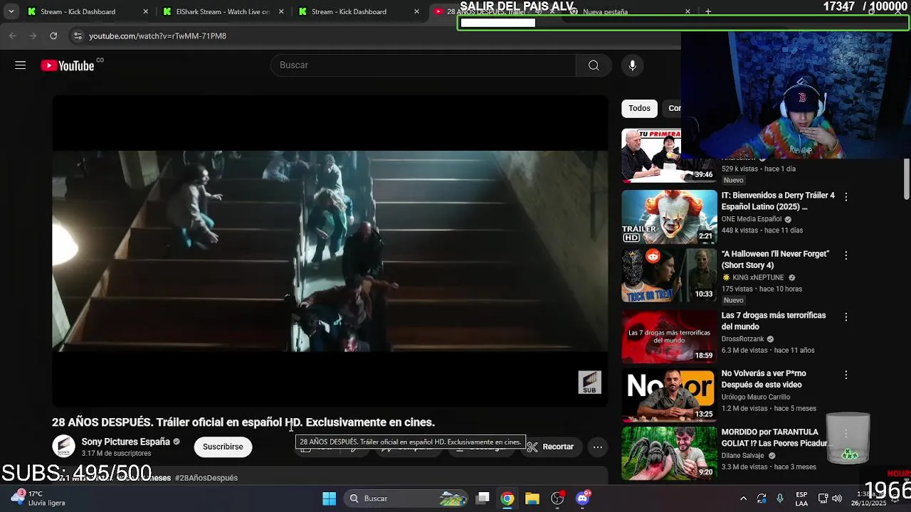The image size is (911, 512).
Task: Expand hidden system tray icons chevron
Action: [743, 498]
